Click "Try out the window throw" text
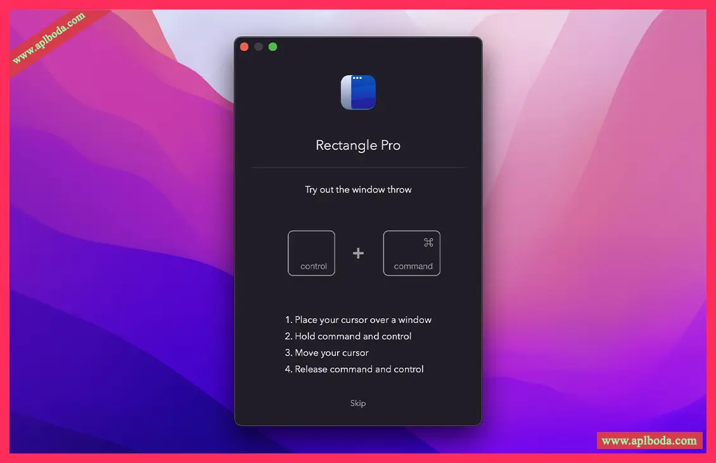Image resolution: width=716 pixels, height=463 pixels. click(x=358, y=190)
